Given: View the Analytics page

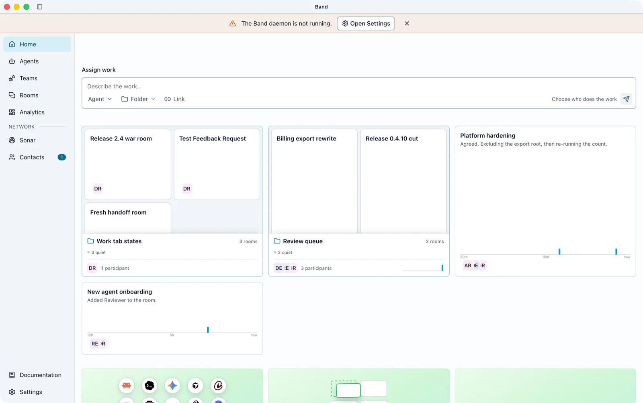Looking at the screenshot, I should (37, 112).
